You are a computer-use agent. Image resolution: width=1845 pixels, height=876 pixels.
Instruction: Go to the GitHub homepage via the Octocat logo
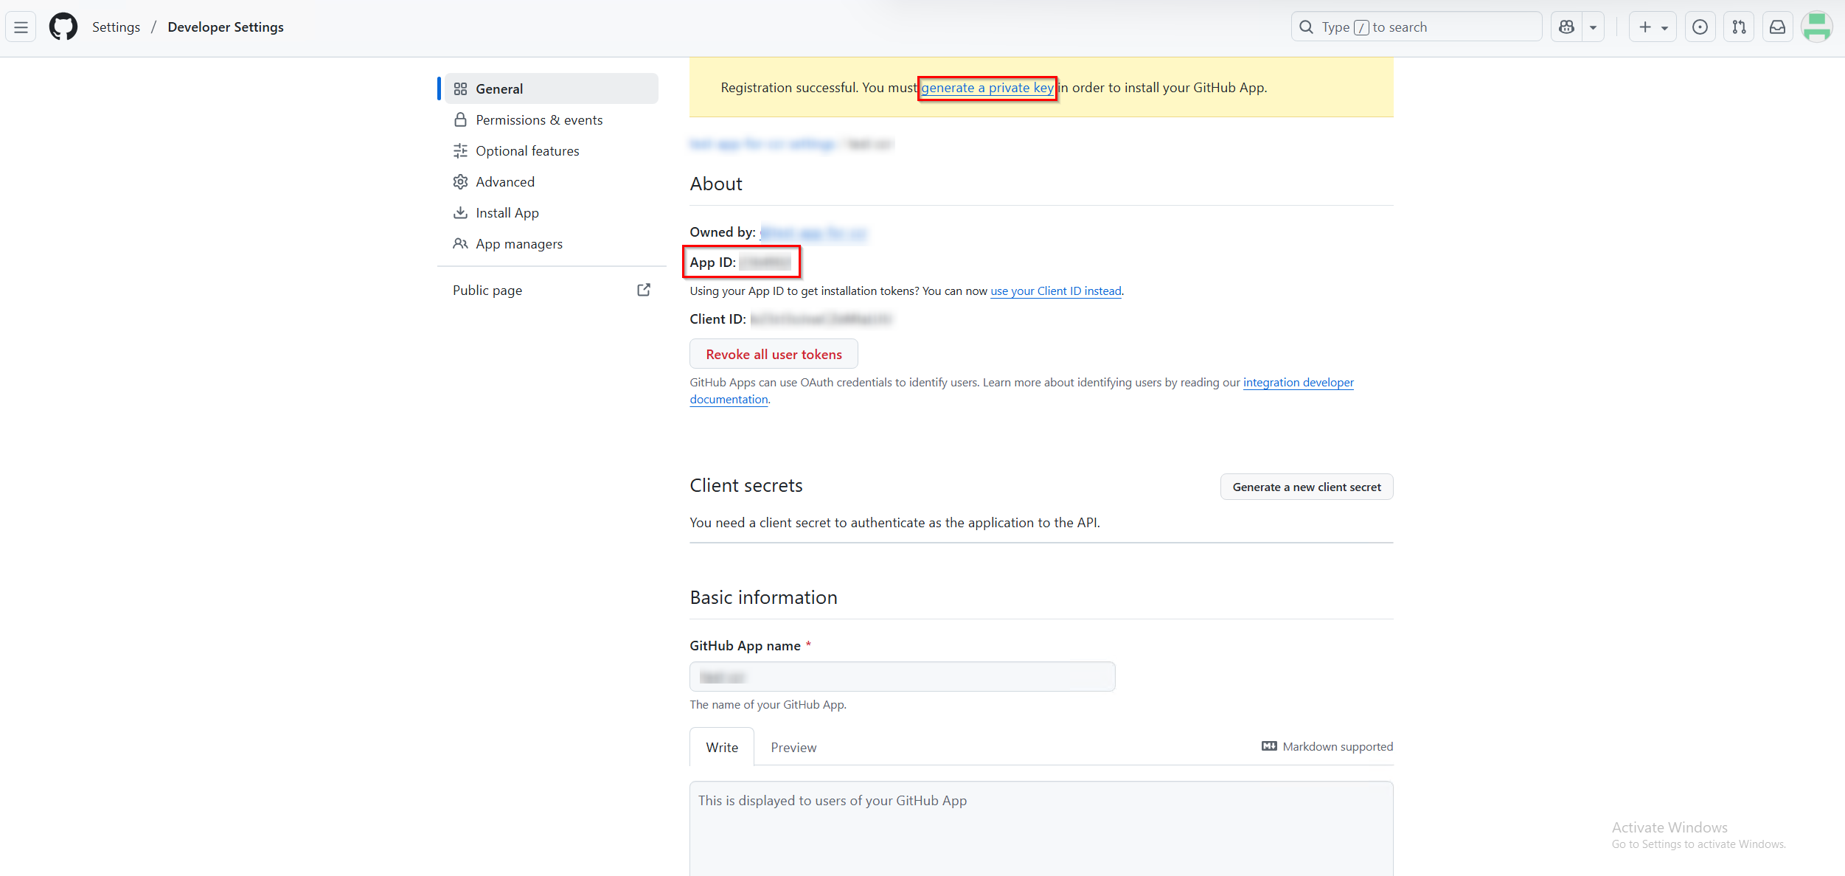63,27
